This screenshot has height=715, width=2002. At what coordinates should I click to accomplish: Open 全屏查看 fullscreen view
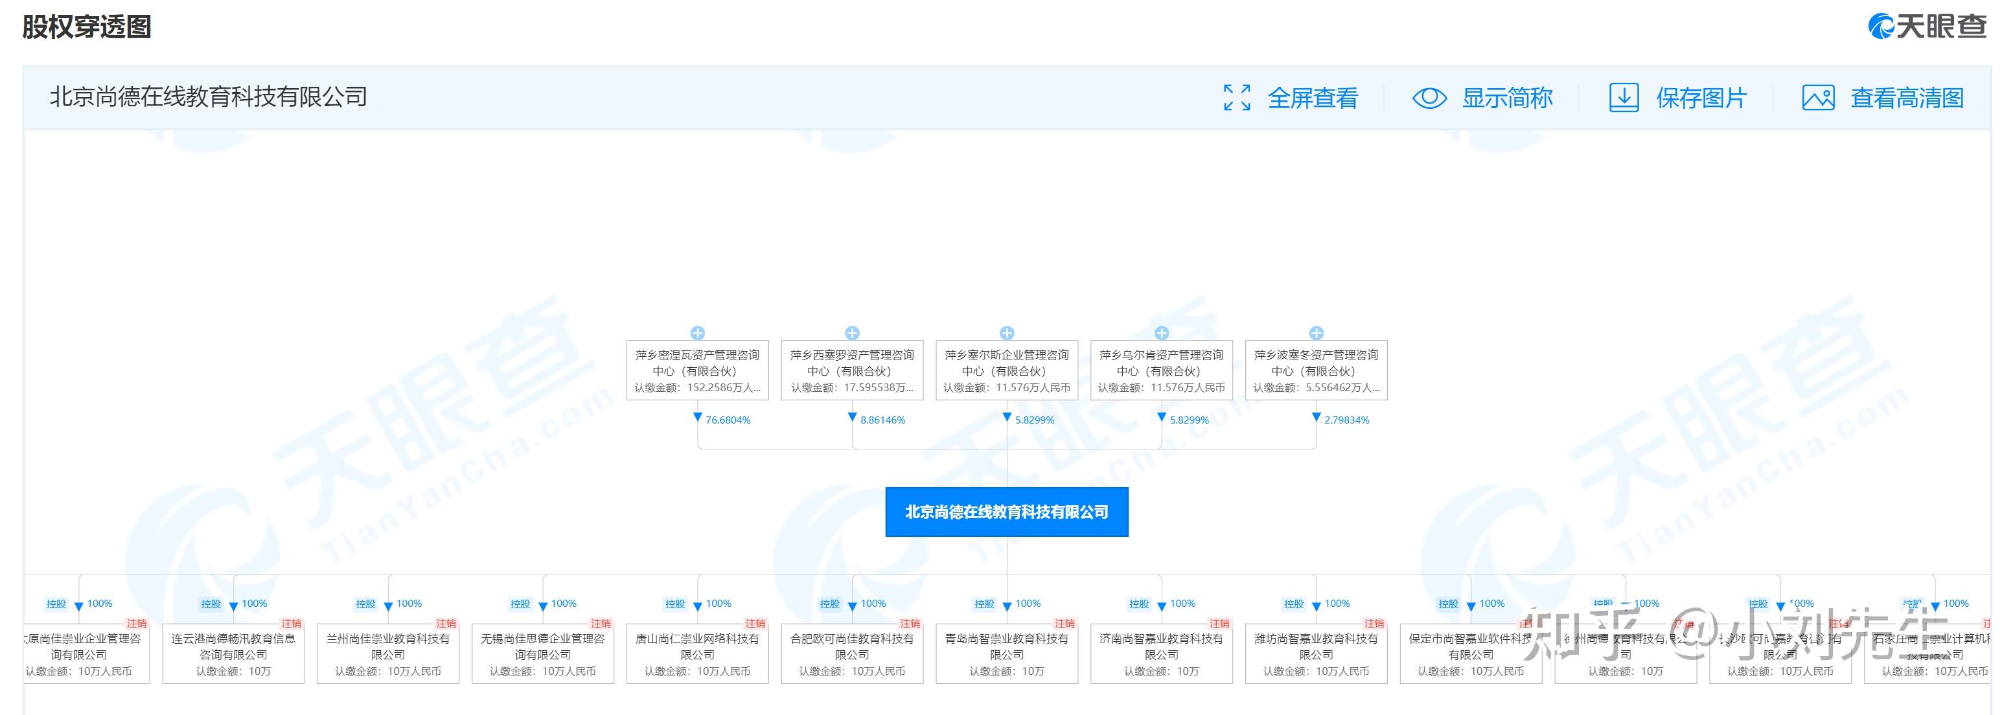[x=1313, y=98]
